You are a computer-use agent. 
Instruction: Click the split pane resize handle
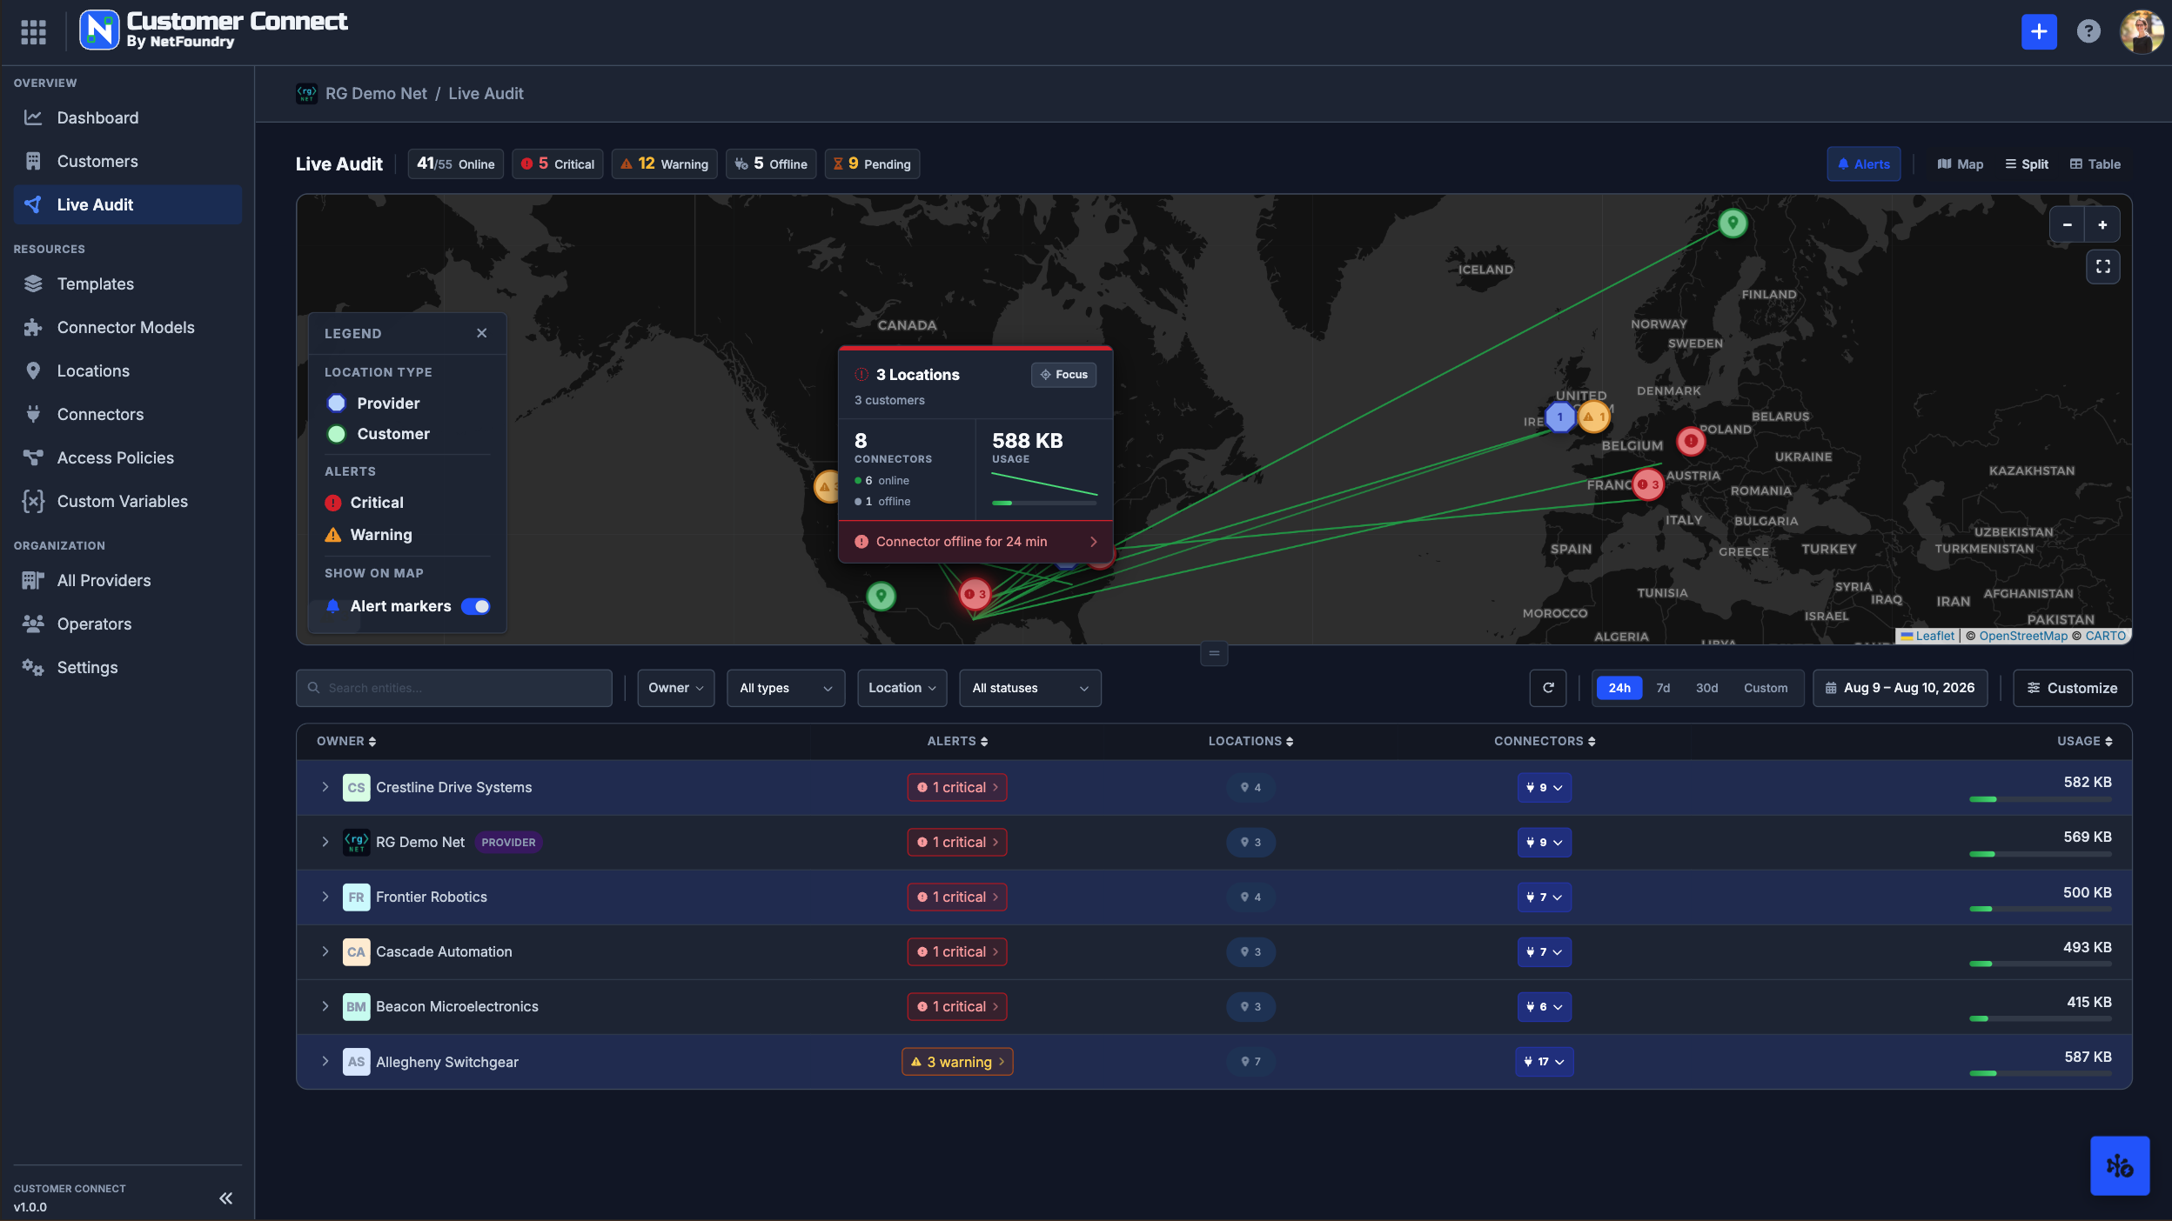[1214, 653]
